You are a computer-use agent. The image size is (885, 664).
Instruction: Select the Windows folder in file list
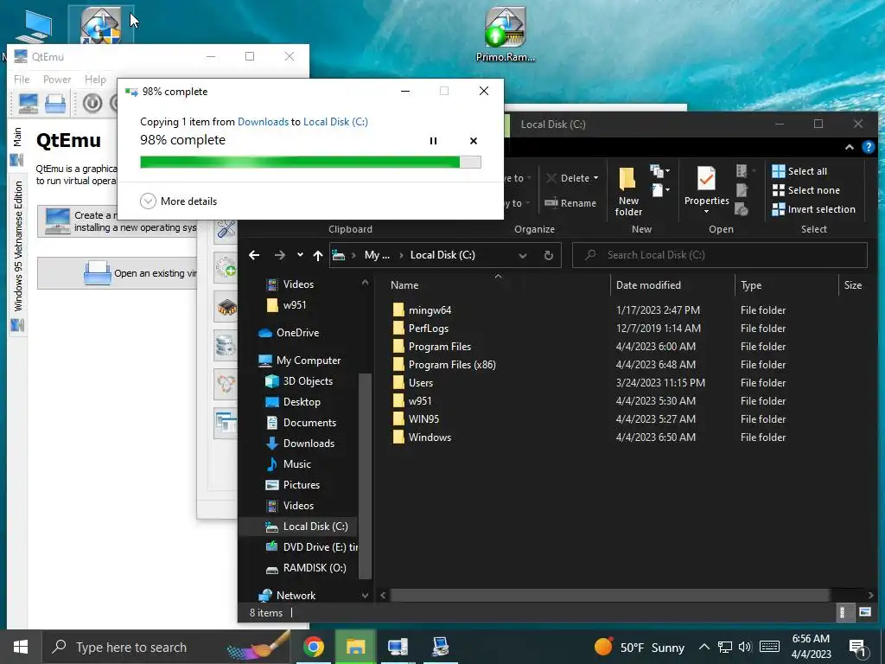tap(430, 437)
